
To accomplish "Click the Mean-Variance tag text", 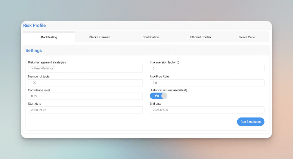I will click(x=44, y=68).
